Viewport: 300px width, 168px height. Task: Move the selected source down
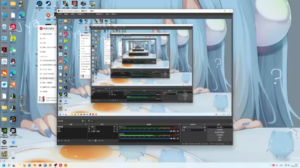click(x=102, y=141)
